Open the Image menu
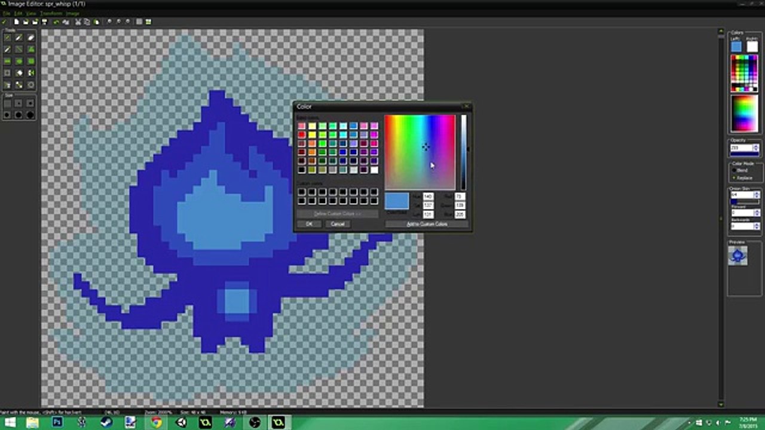Screen dimensions: 765x430 (x=72, y=13)
